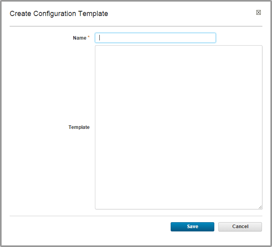The height and width of the screenshot is (247, 272).
Task: Click the Create Configuration Template title
Action: tap(59, 14)
